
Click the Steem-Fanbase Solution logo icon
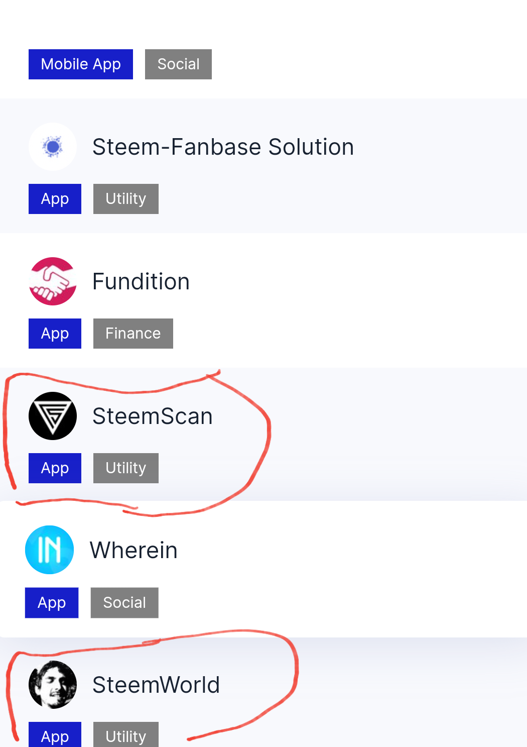click(53, 147)
